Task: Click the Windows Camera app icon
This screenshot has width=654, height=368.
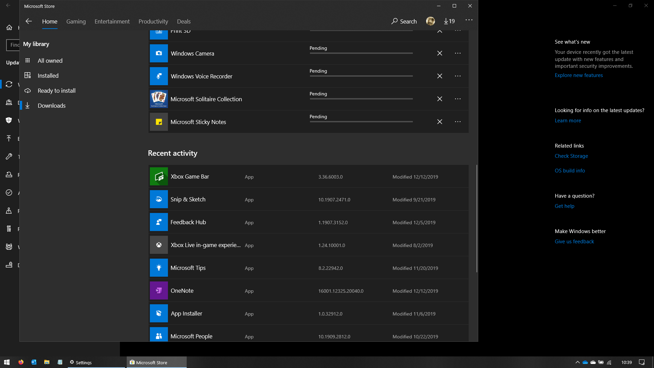Action: [159, 53]
